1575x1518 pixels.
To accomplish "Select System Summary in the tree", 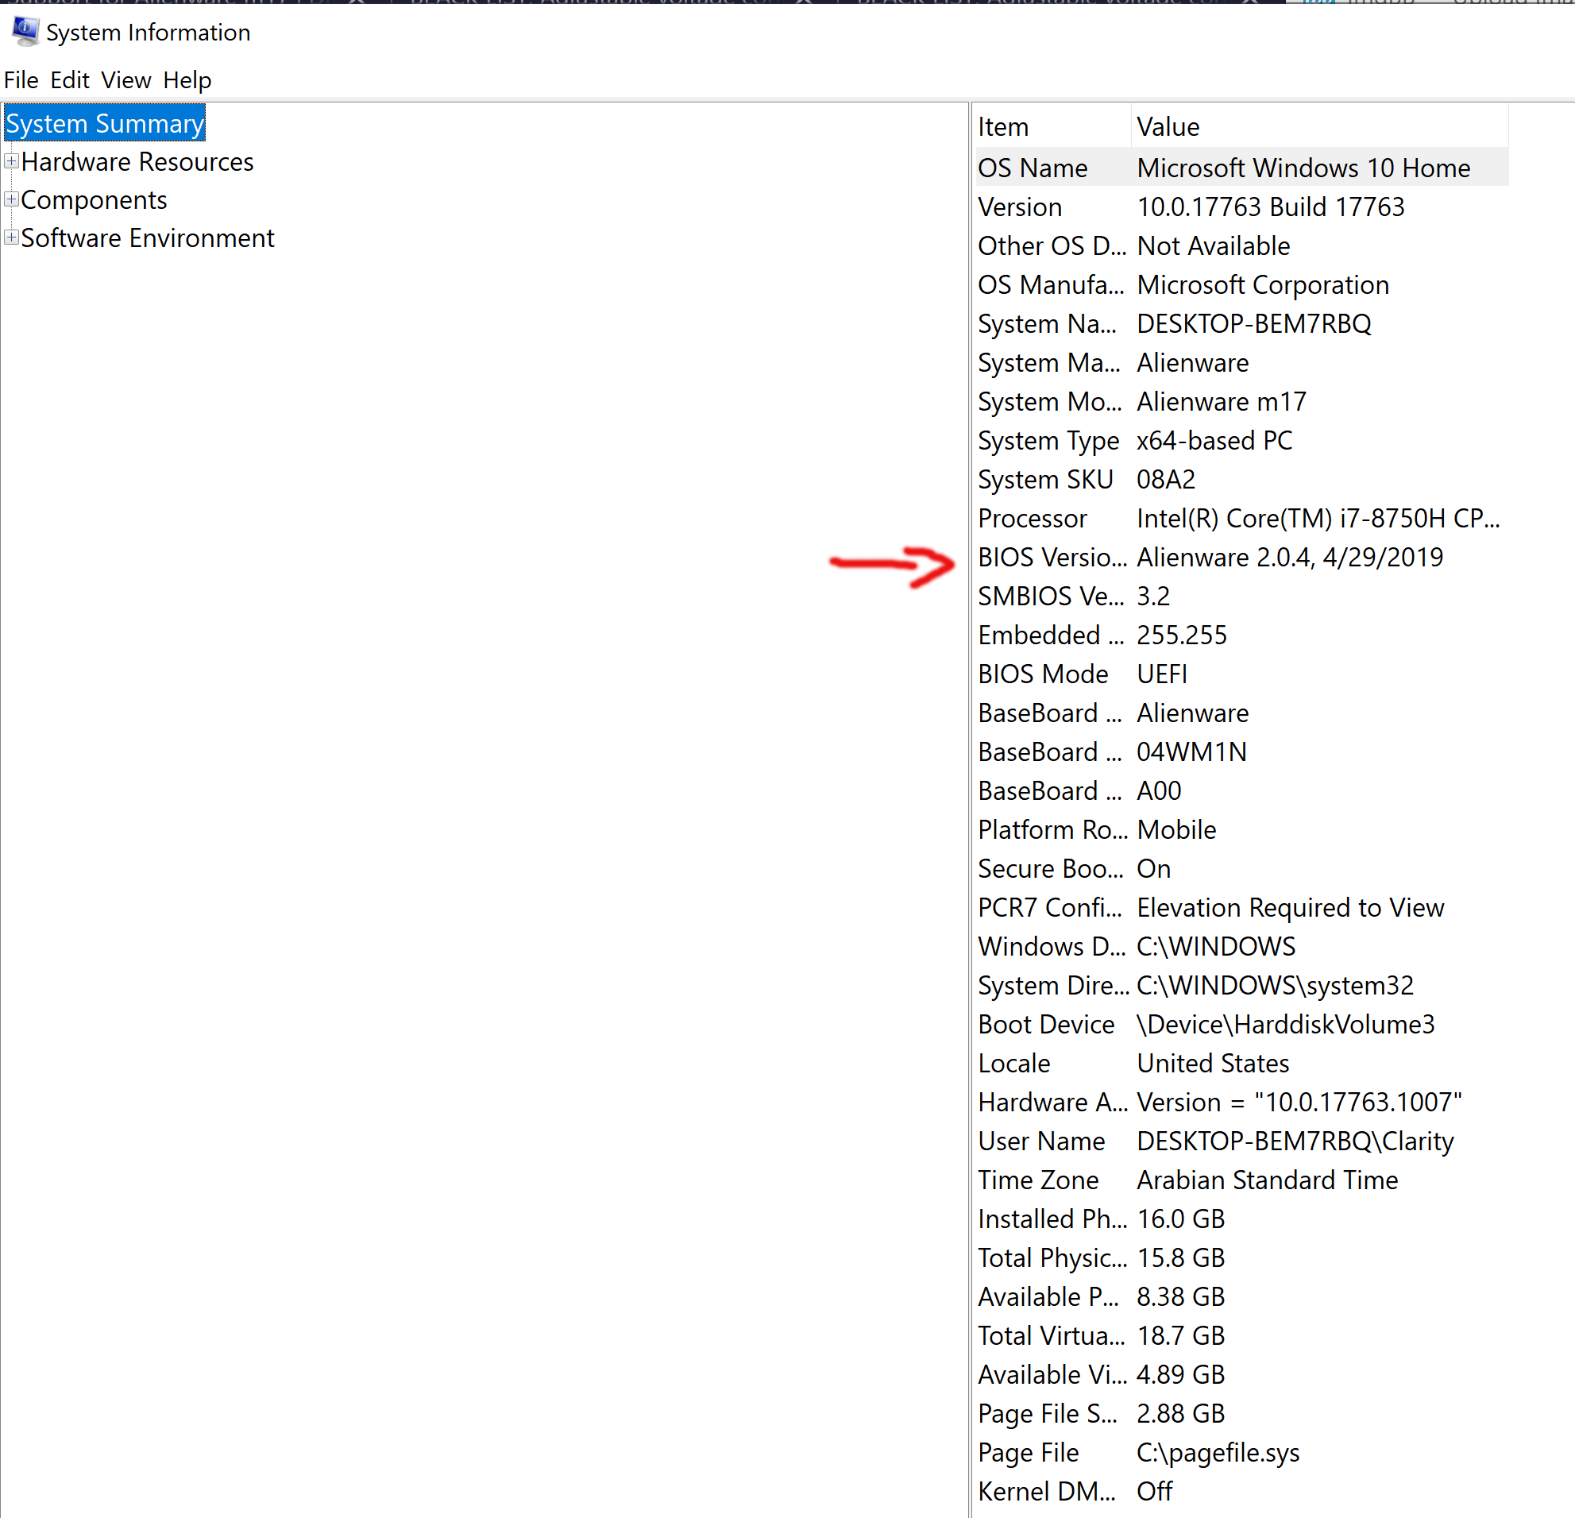I will (105, 124).
